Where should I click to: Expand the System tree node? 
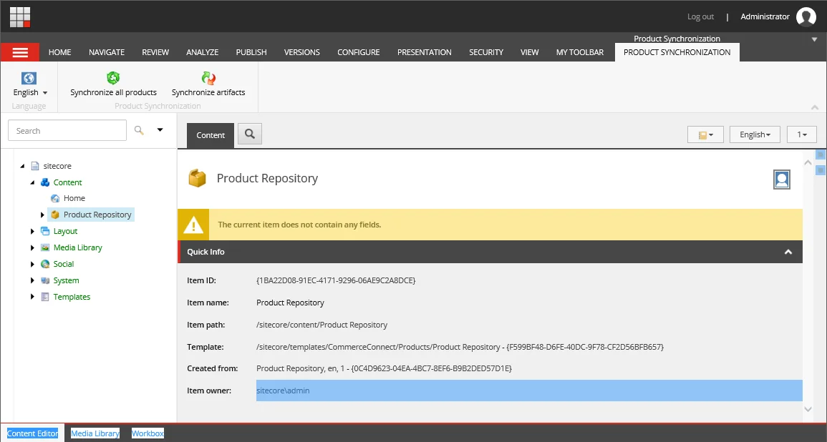point(32,281)
